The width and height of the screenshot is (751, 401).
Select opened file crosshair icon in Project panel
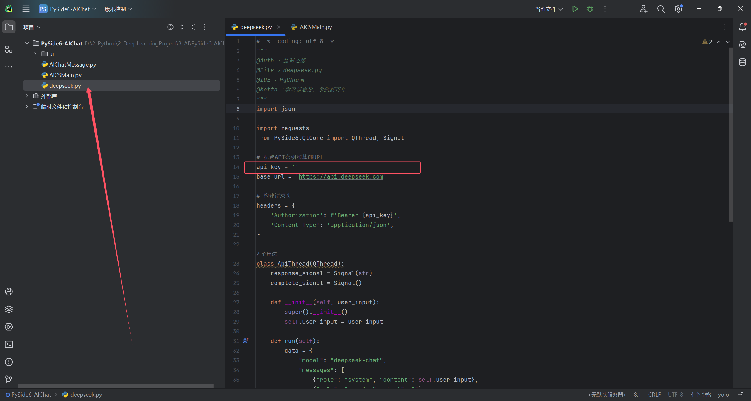click(x=170, y=27)
